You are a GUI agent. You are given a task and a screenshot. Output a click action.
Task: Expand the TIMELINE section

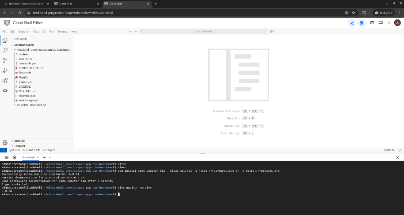20,145
